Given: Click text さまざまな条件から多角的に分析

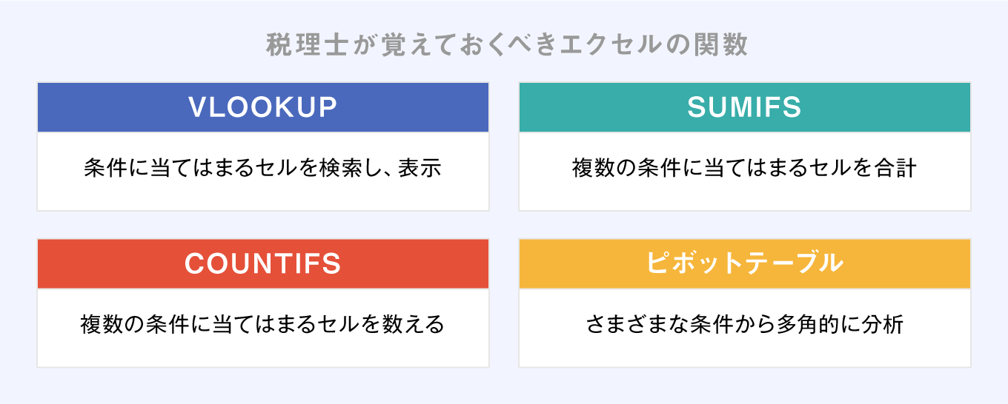Looking at the screenshot, I should [745, 325].
